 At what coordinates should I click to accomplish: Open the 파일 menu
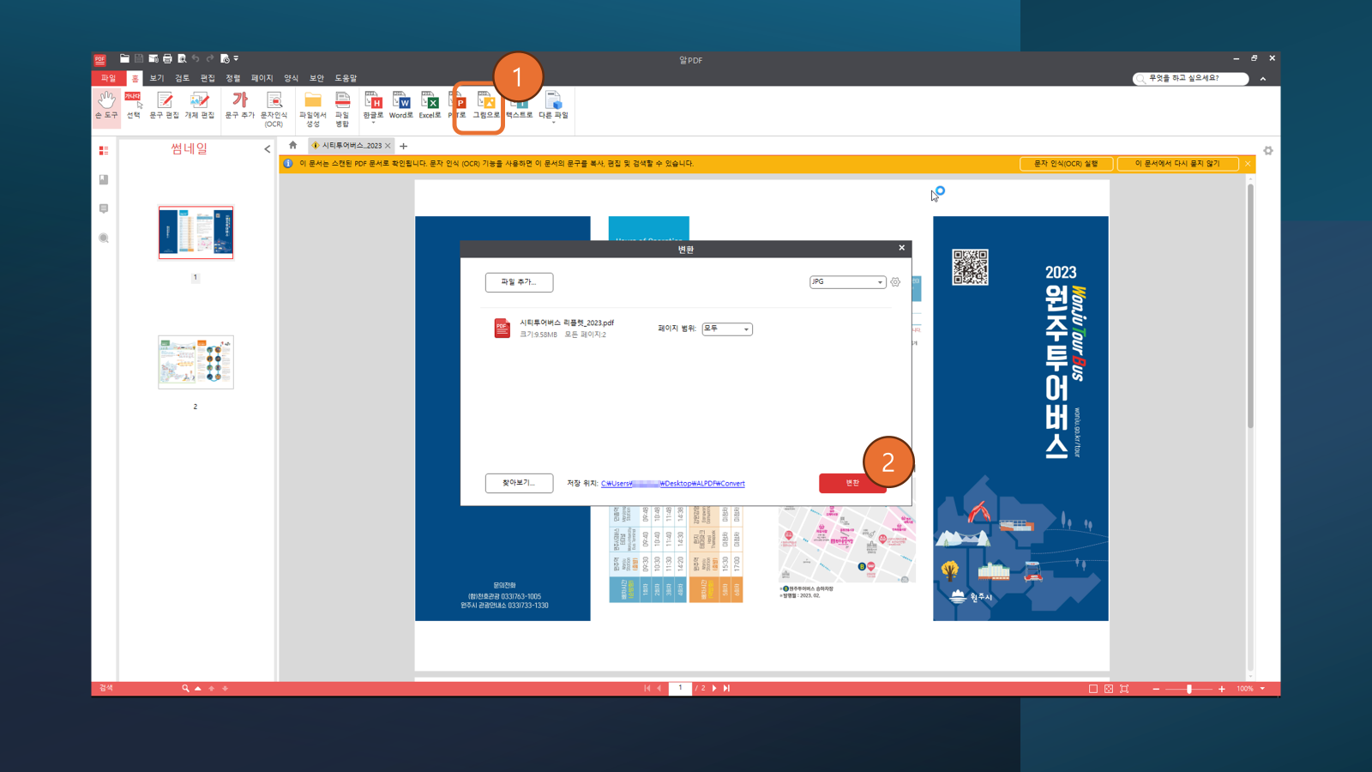pos(108,78)
